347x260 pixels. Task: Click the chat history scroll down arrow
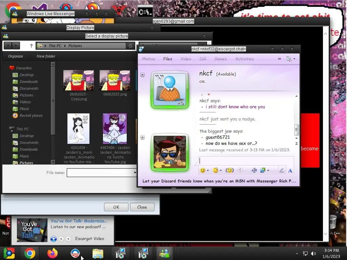(297, 138)
